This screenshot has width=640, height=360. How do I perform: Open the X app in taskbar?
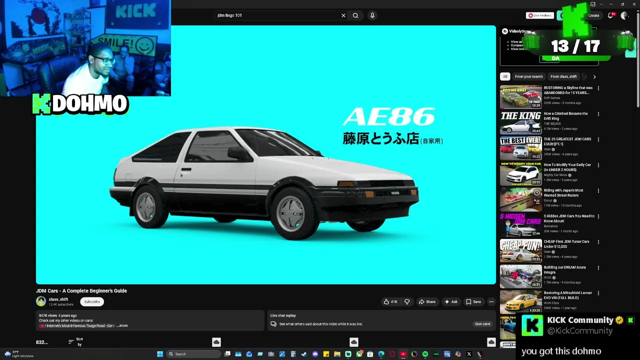tap(469, 354)
